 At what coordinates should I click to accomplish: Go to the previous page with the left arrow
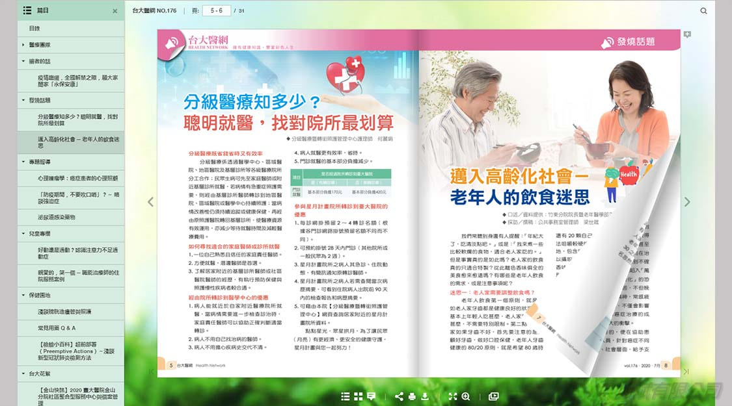pos(150,202)
